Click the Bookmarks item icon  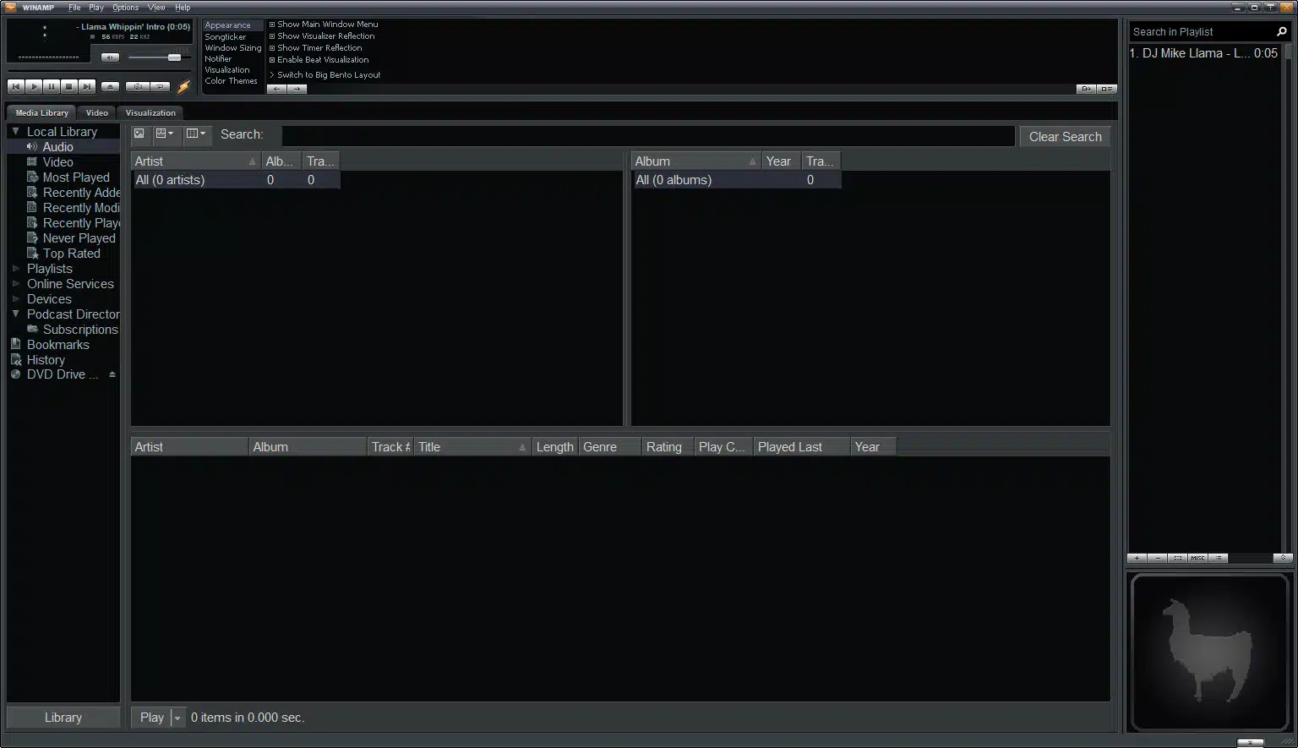point(15,345)
